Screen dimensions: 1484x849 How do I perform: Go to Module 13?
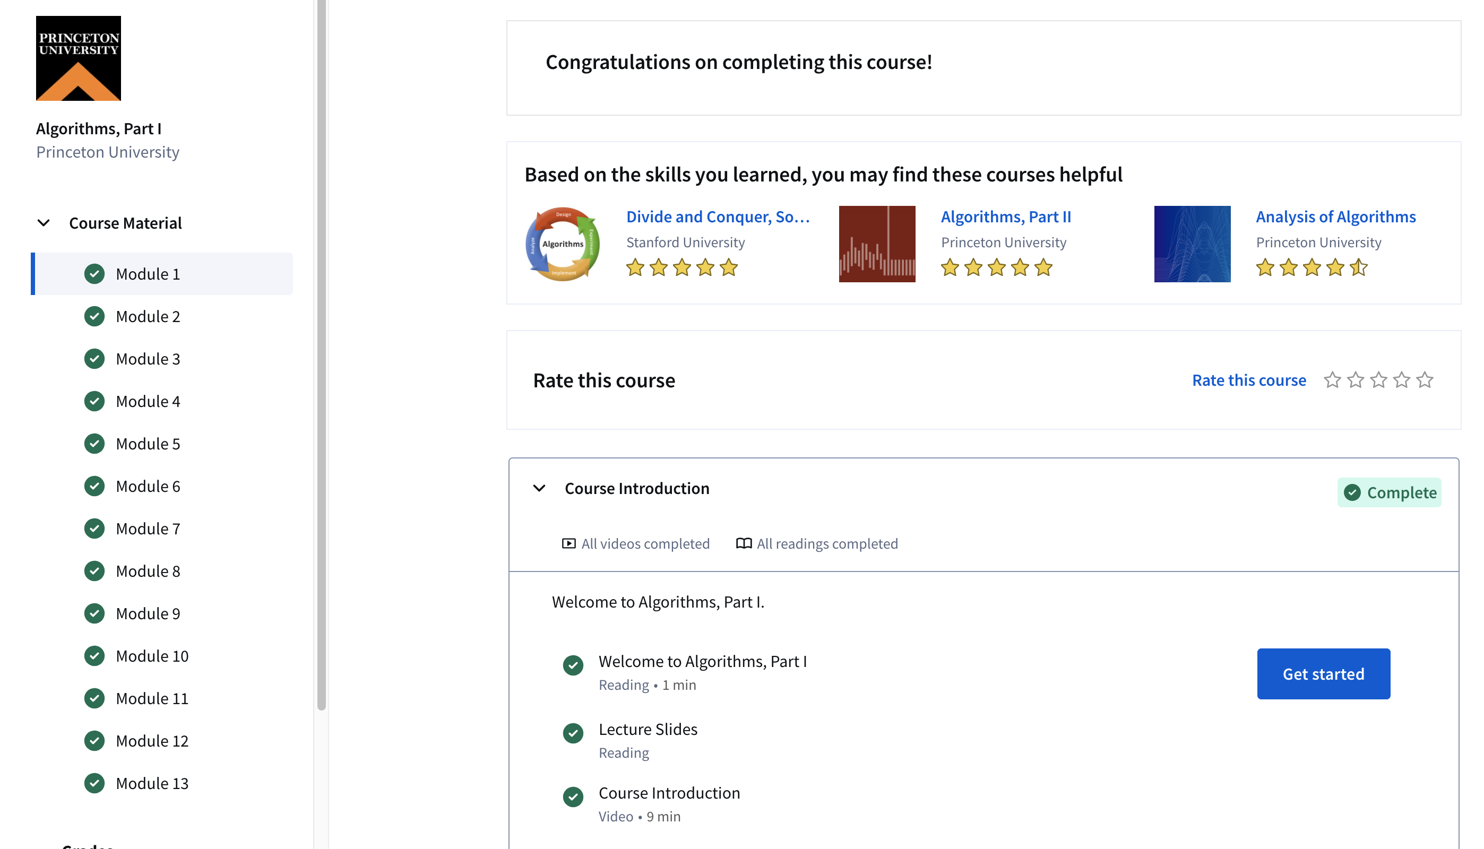click(152, 783)
